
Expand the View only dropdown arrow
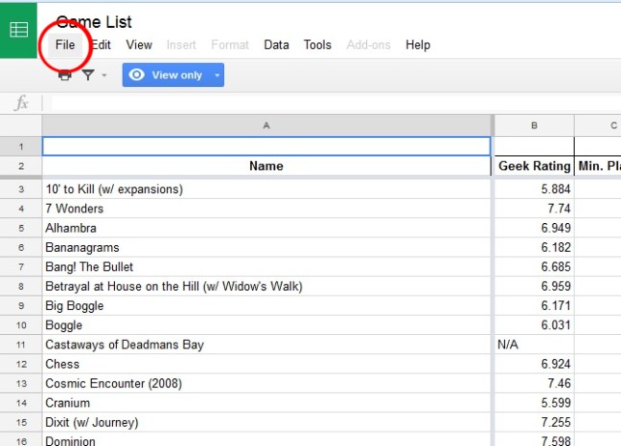point(217,75)
